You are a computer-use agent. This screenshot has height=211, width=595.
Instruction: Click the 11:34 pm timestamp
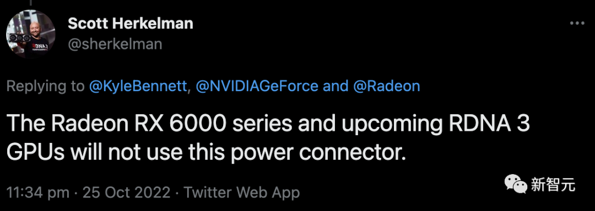click(38, 193)
